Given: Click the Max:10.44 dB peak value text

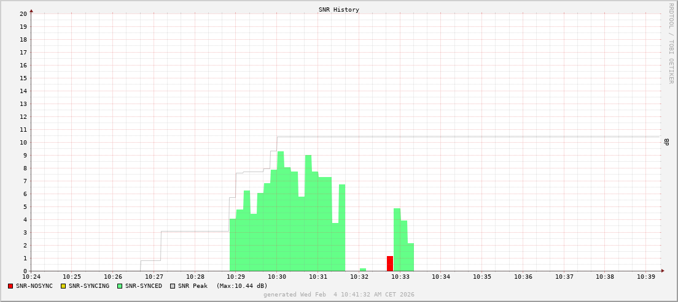Looking at the screenshot, I should (x=242, y=286).
